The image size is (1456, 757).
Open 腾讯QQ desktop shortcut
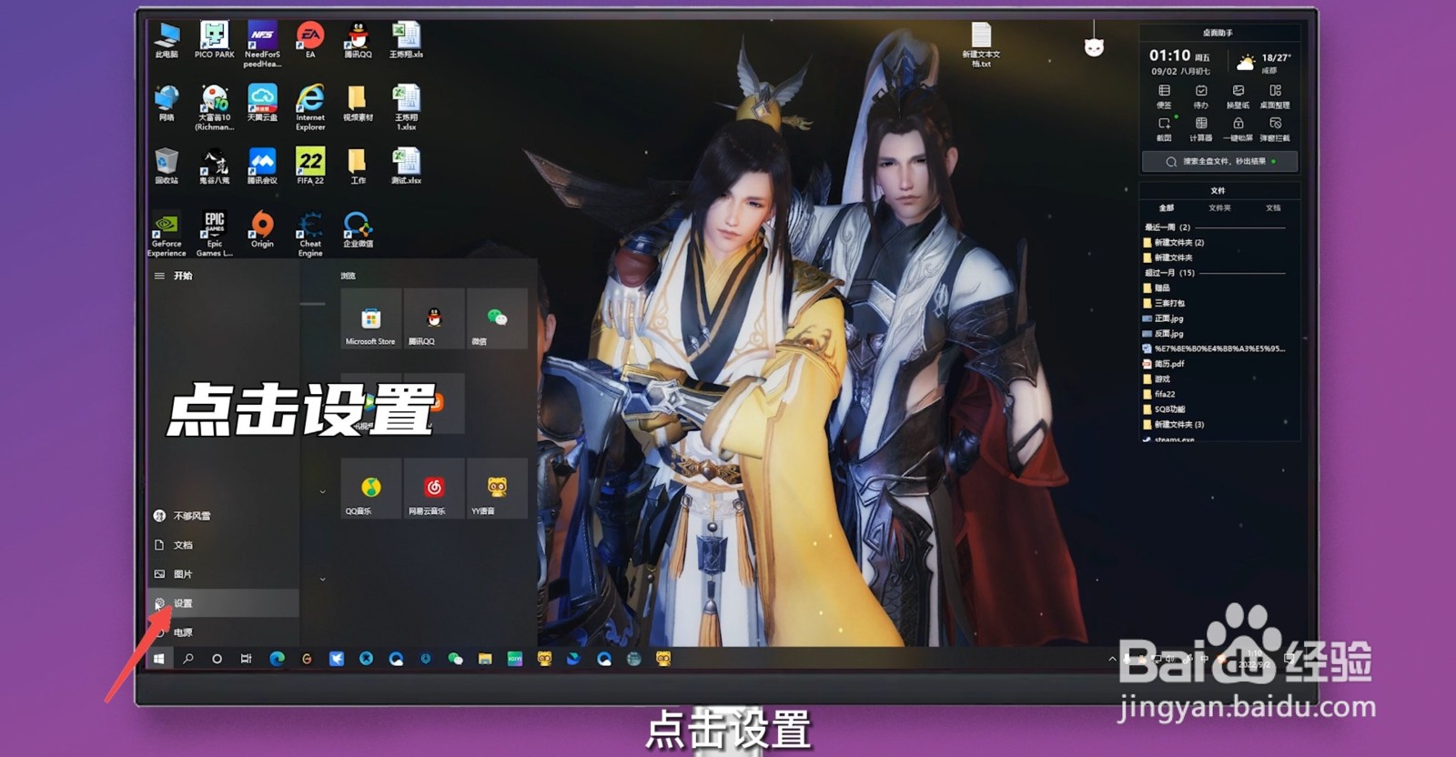tap(358, 41)
